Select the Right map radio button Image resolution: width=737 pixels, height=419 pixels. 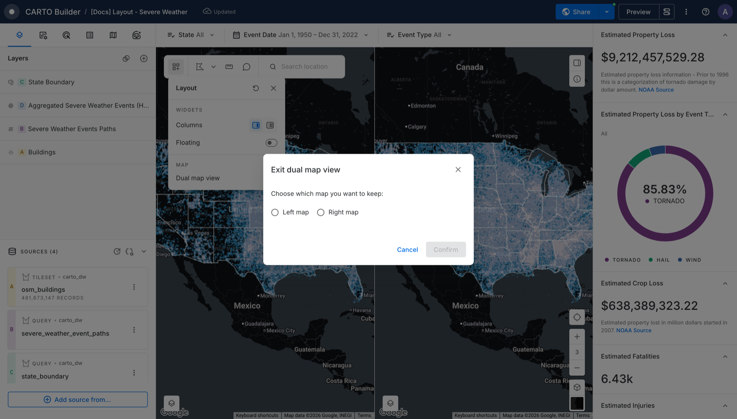click(321, 212)
